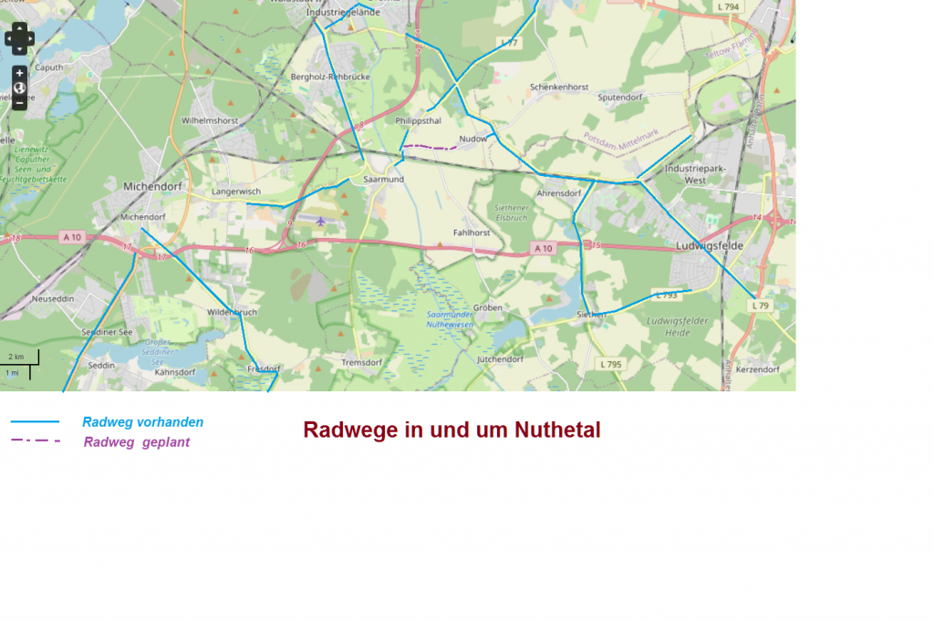Zoom in using the plus button
This screenshot has height=622, width=934.
tap(19, 73)
